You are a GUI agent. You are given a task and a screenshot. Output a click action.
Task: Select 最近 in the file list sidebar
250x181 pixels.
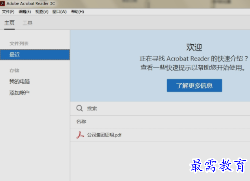[35, 54]
